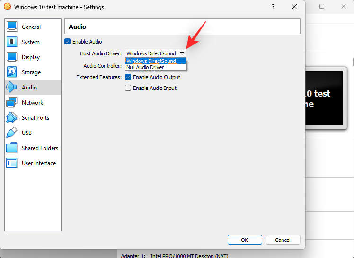Click the VM preview thumbnail in VirtualBox Manager

[326, 98]
